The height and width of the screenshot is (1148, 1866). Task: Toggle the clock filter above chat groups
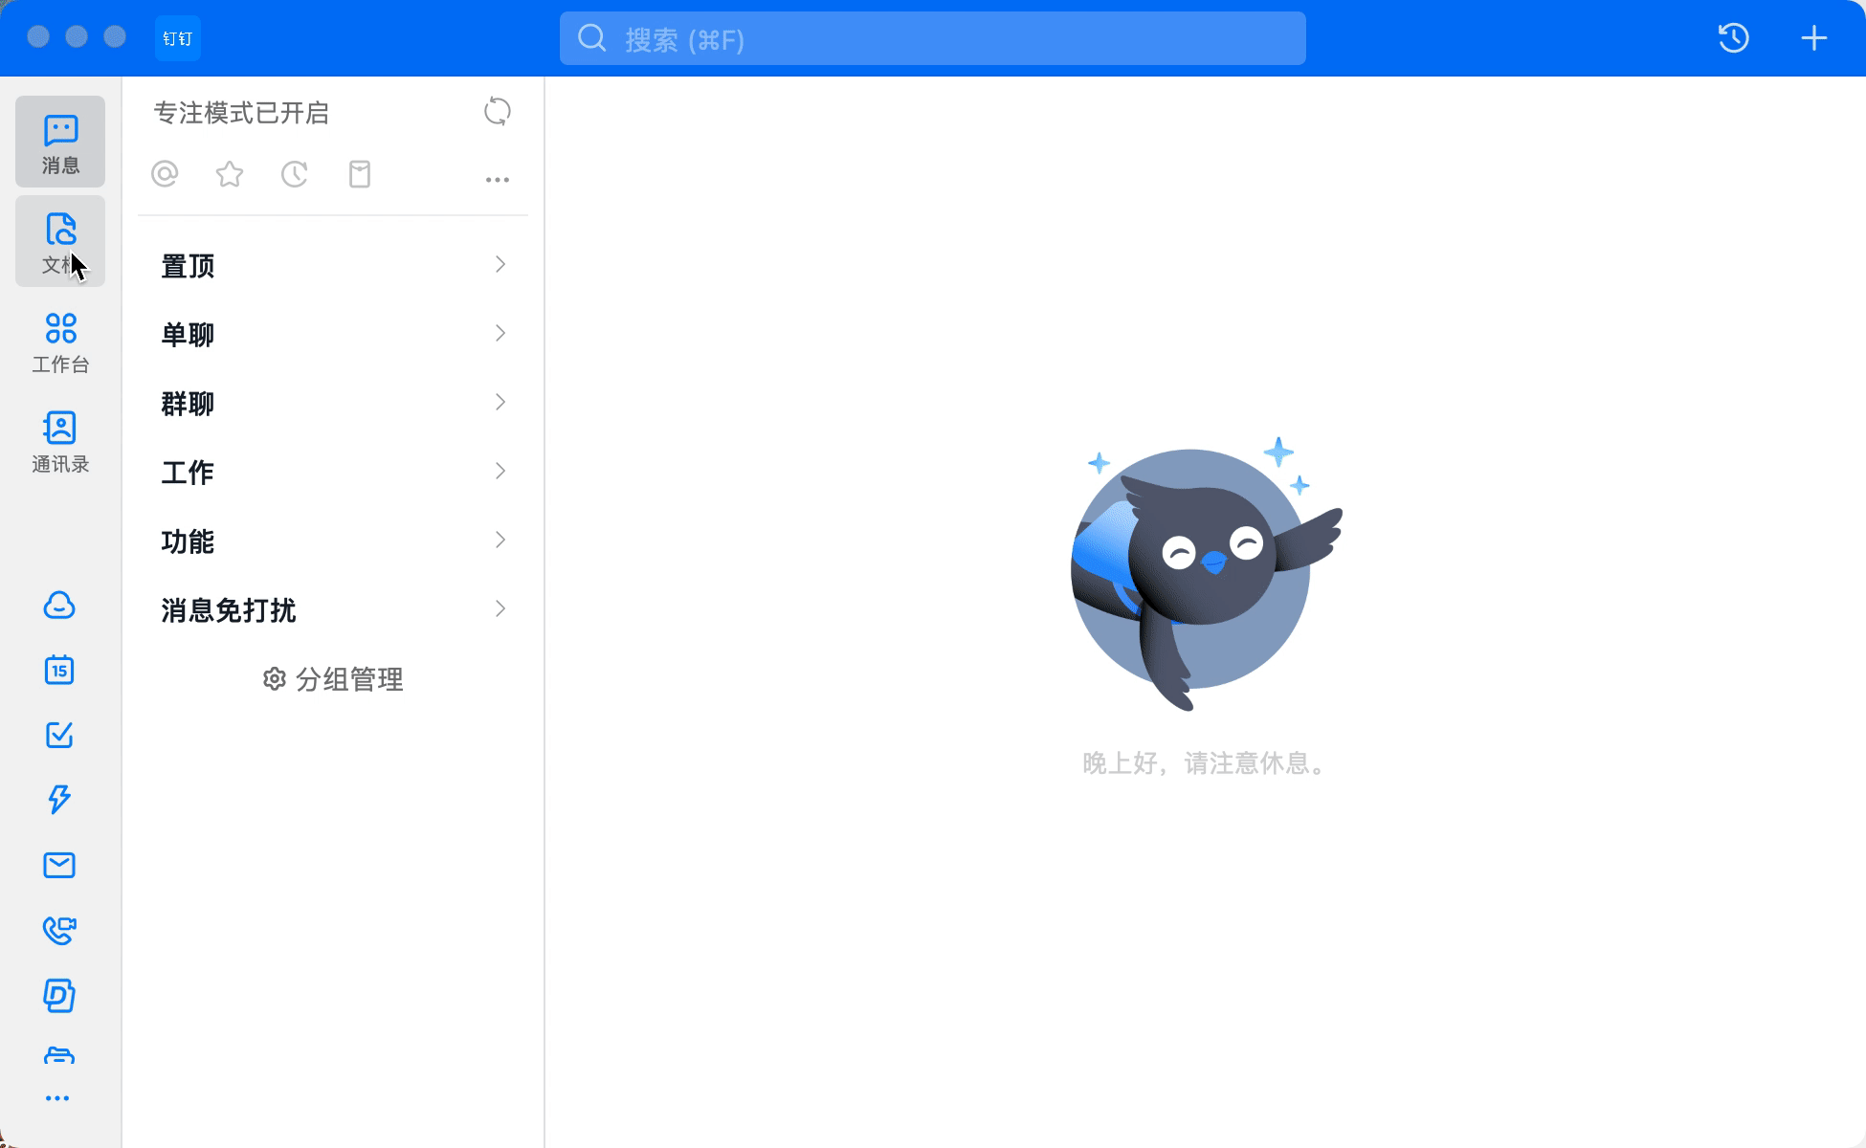pos(294,175)
